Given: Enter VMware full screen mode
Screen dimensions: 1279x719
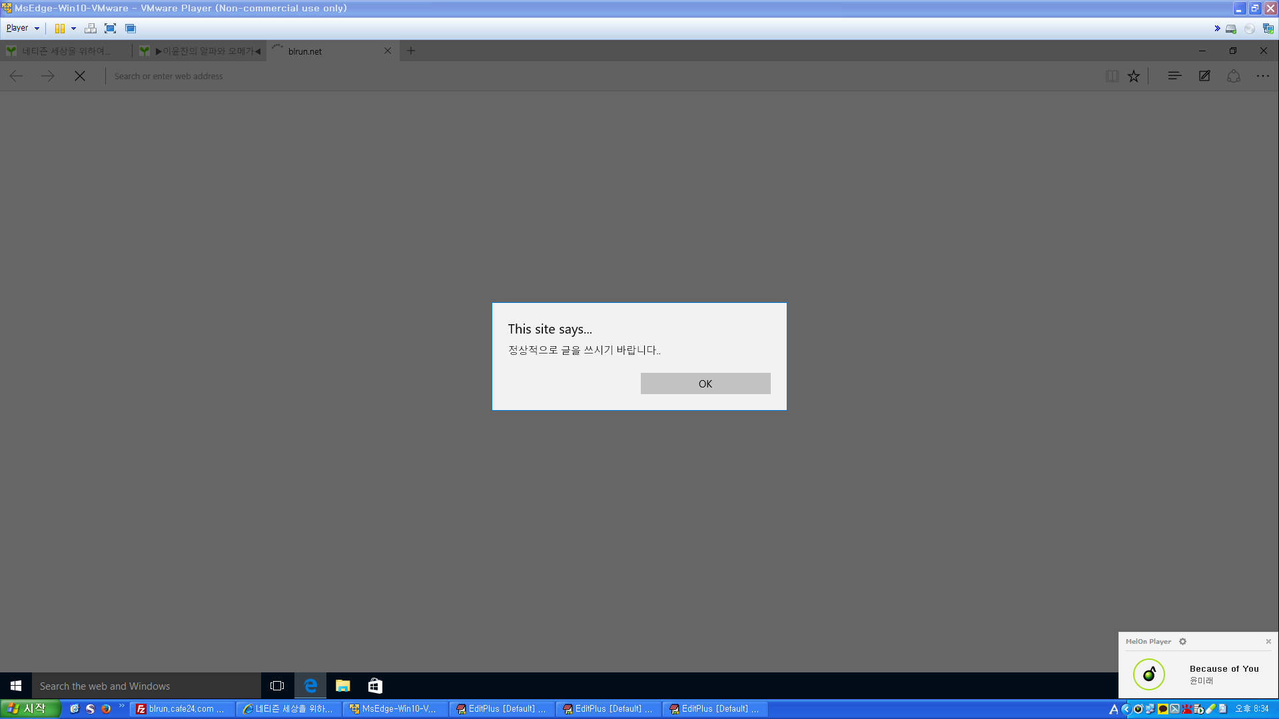Looking at the screenshot, I should point(111,28).
